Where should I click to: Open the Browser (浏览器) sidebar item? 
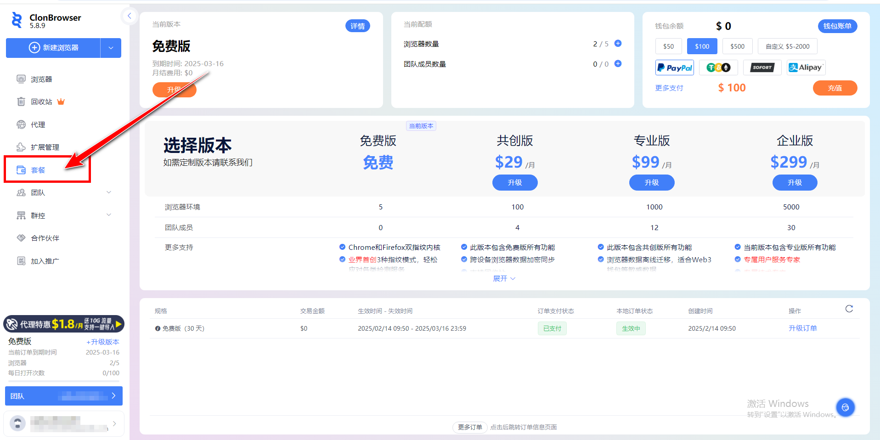[x=41, y=79]
